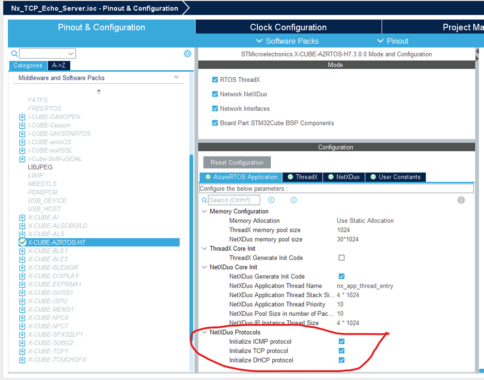Screen dimensions: 484x380
Task: Click the download icon next to X-CUBE-DISPLAY
Action: click(22, 276)
